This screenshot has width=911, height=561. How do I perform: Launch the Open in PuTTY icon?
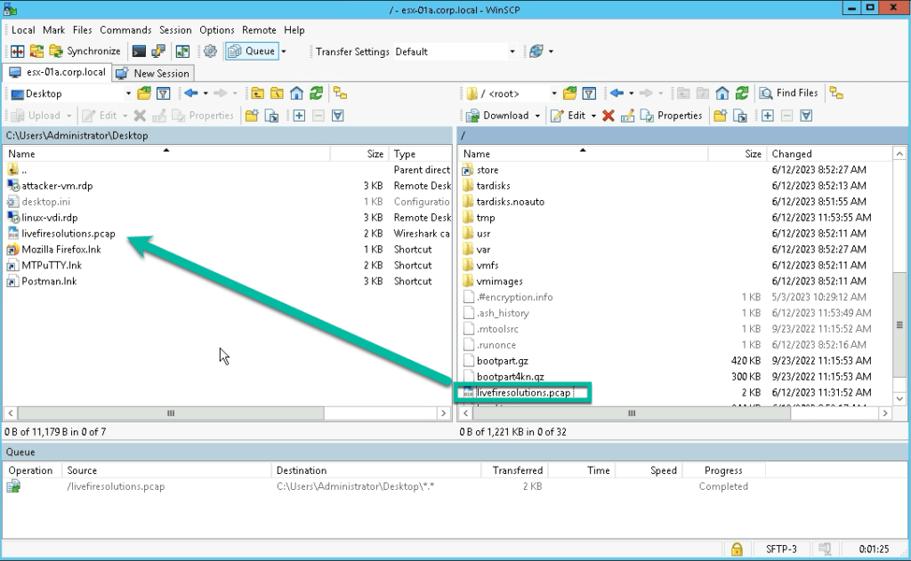tap(158, 51)
